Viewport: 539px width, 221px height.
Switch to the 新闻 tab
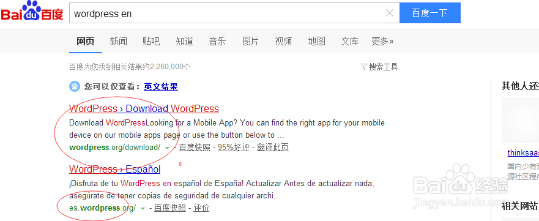[x=118, y=42]
